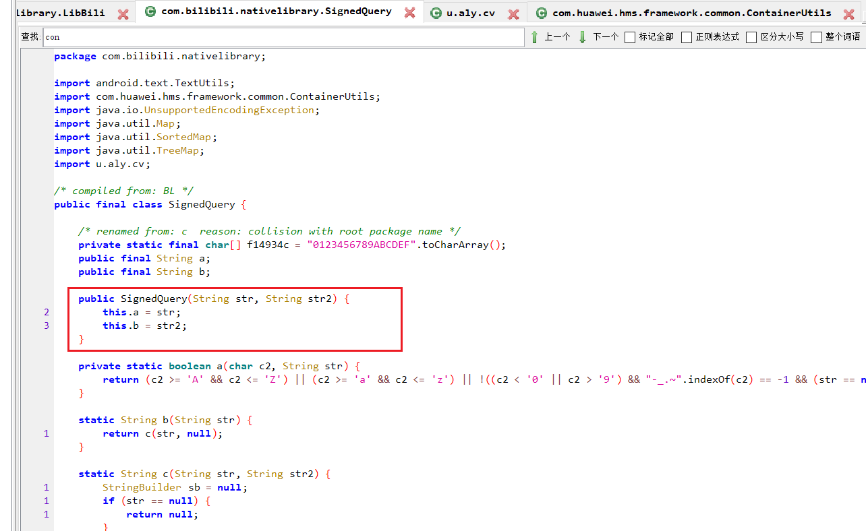Click the u.aly.cv tab class icon
866x531 pixels.
(436, 13)
